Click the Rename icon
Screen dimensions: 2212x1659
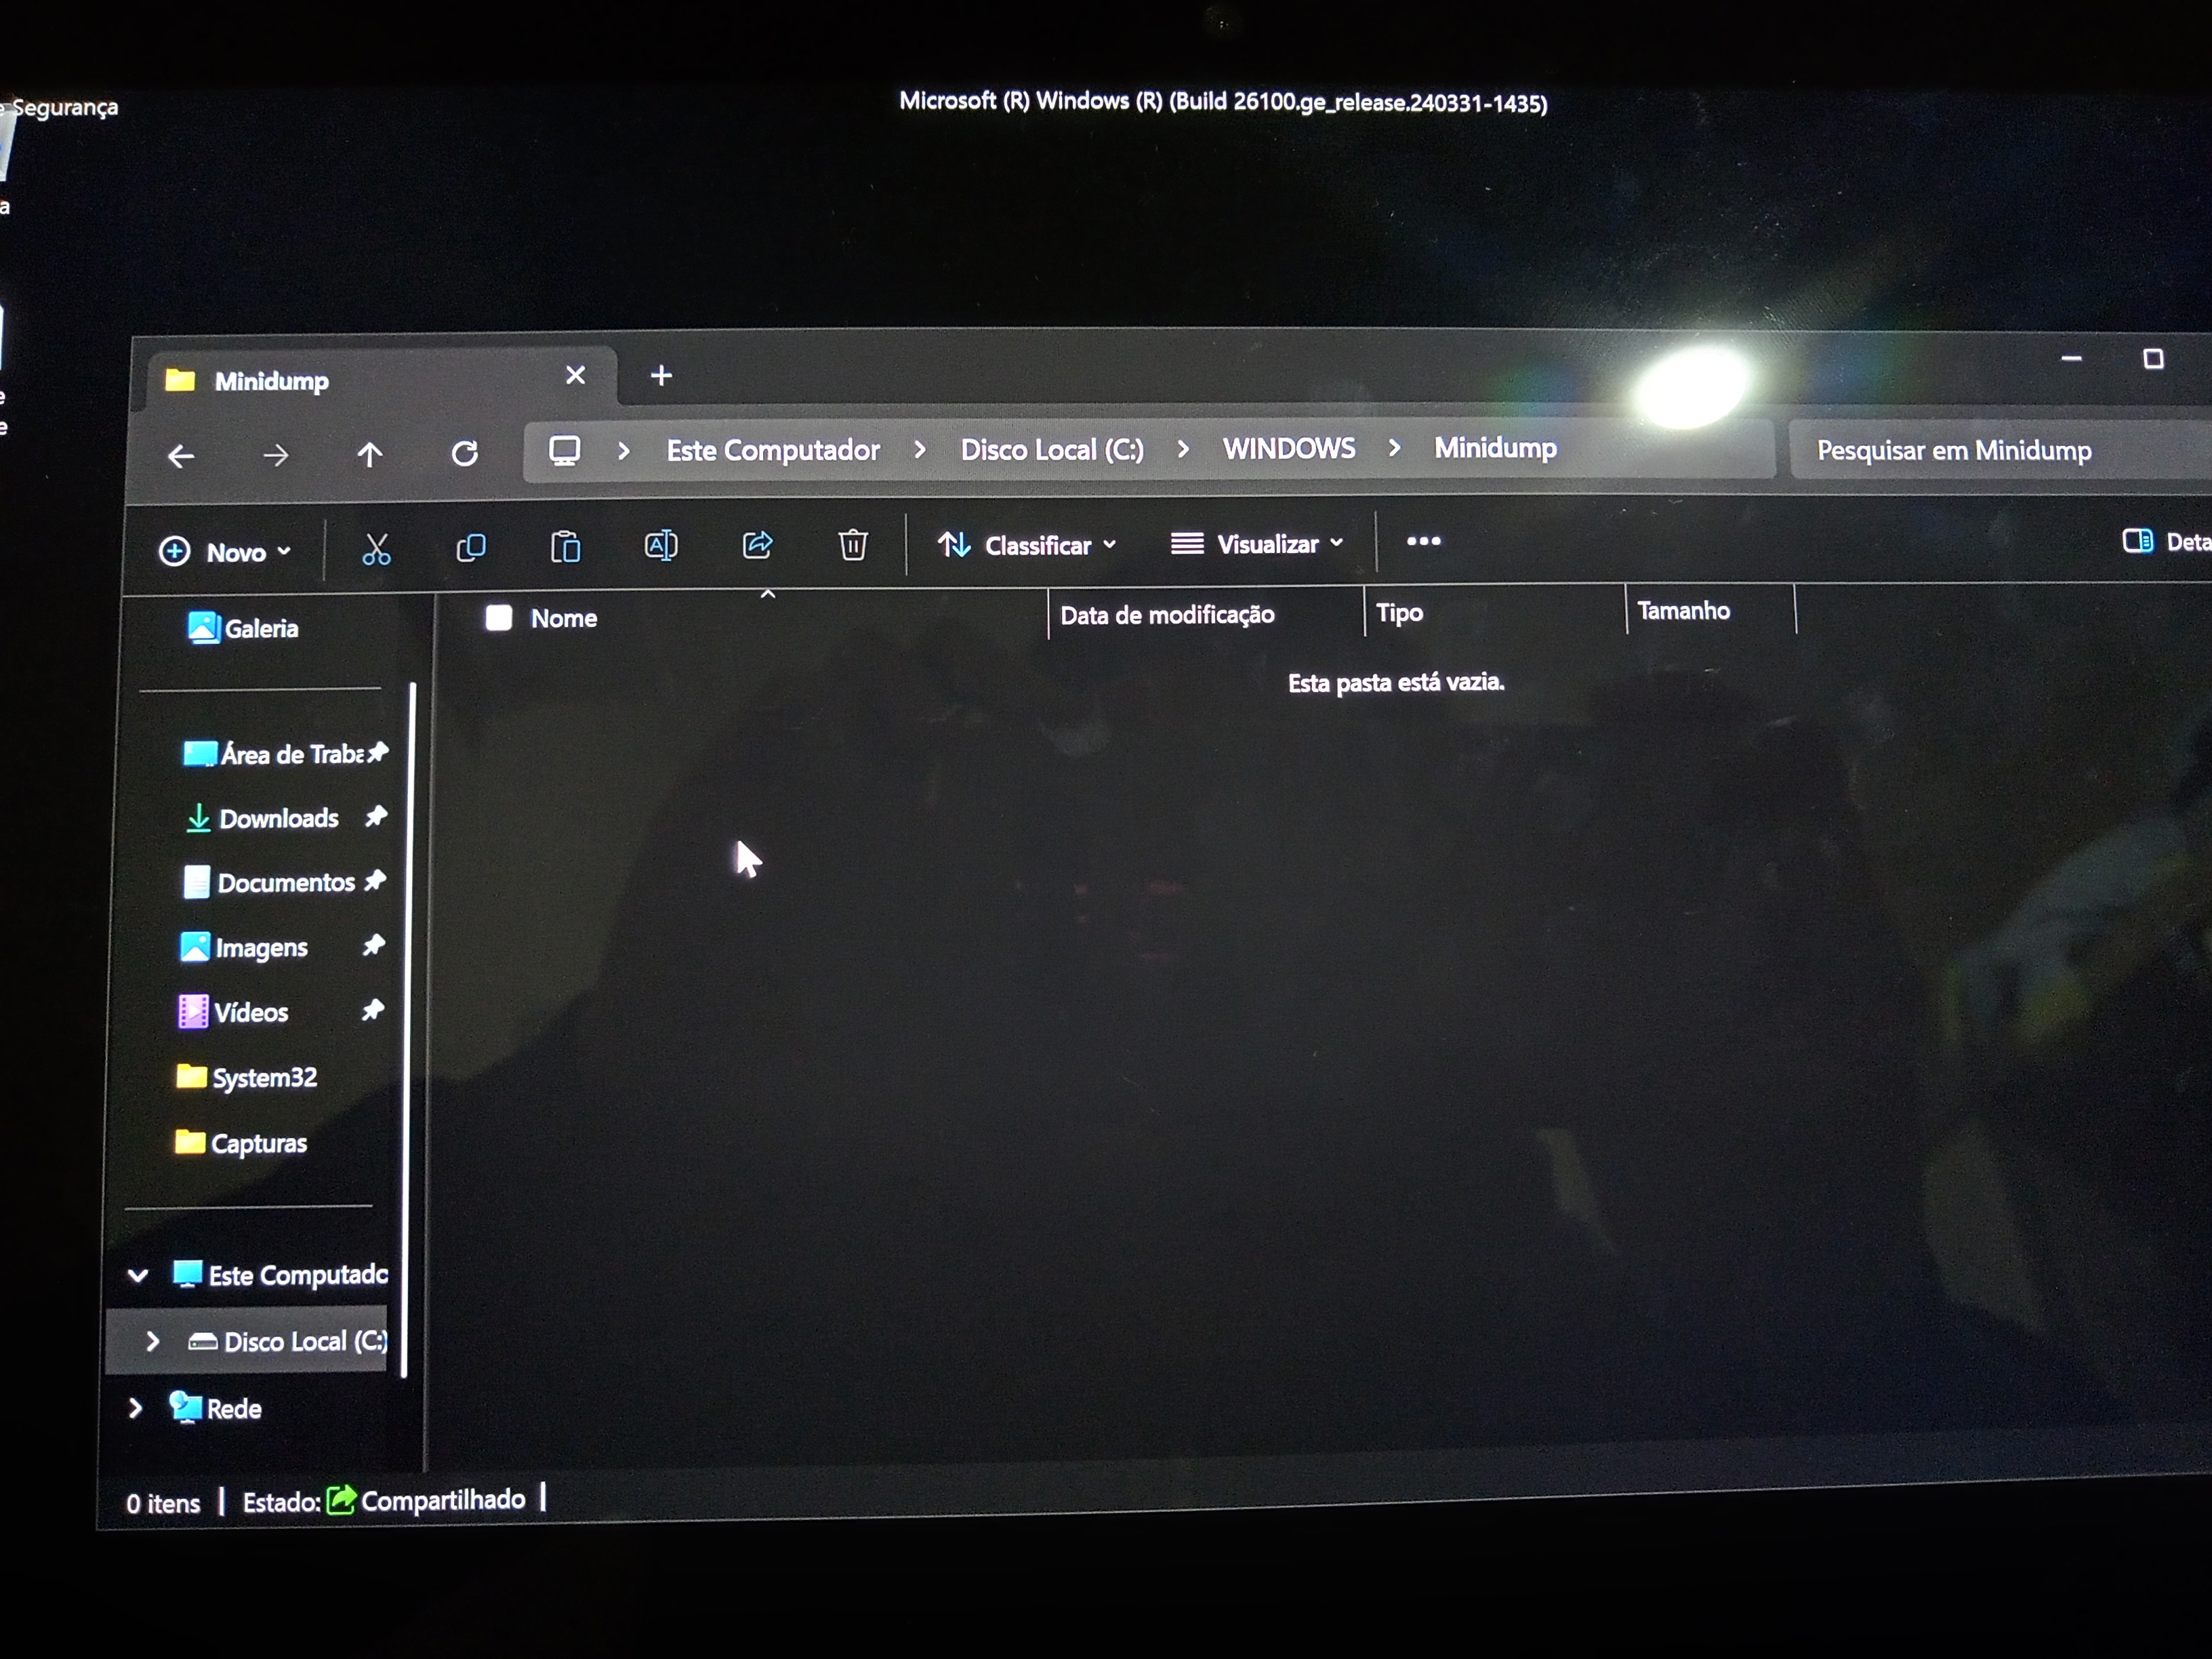point(661,545)
